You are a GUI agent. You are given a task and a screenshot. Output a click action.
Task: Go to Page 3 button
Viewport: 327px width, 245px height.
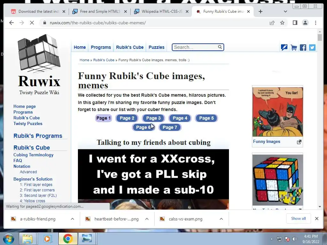[153, 118]
